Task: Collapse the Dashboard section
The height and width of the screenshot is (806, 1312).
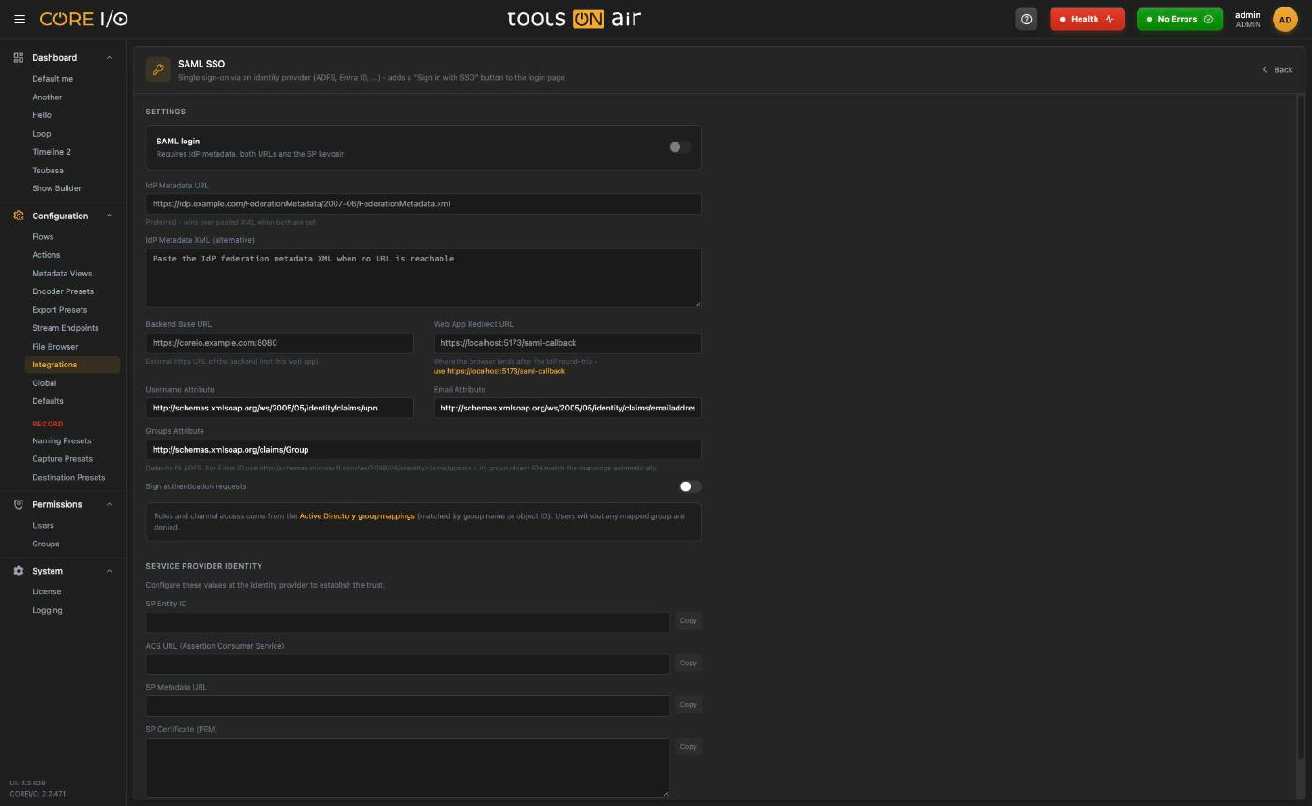Action: 109,58
